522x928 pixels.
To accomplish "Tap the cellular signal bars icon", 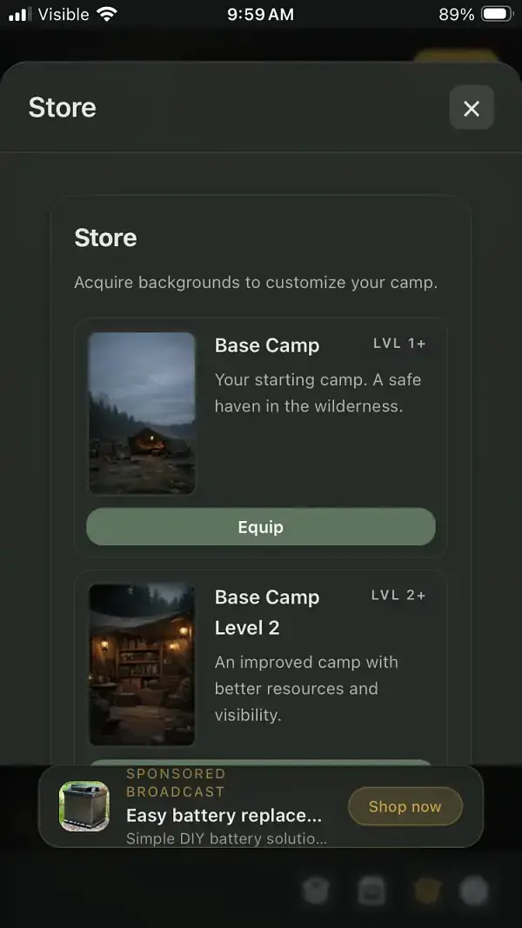I will tap(20, 14).
